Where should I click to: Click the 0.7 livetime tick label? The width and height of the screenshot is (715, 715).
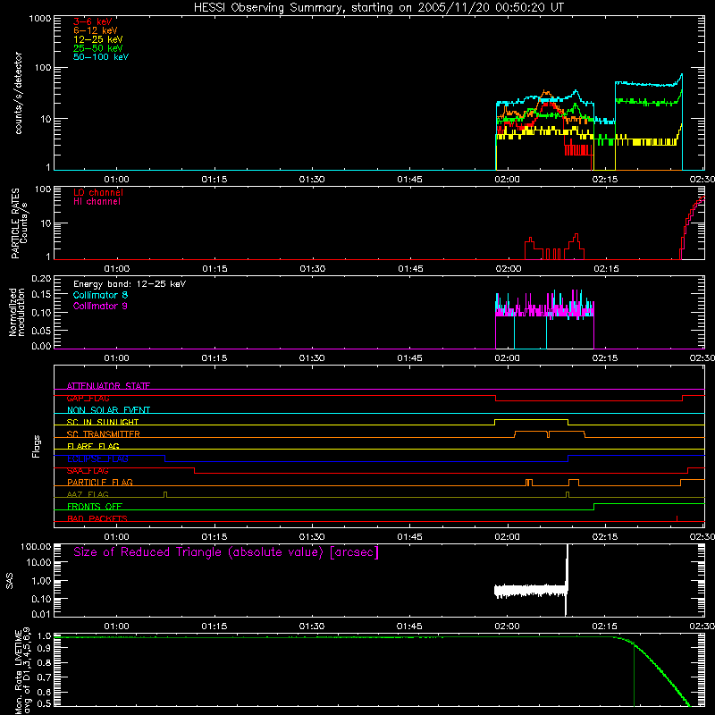[44, 677]
